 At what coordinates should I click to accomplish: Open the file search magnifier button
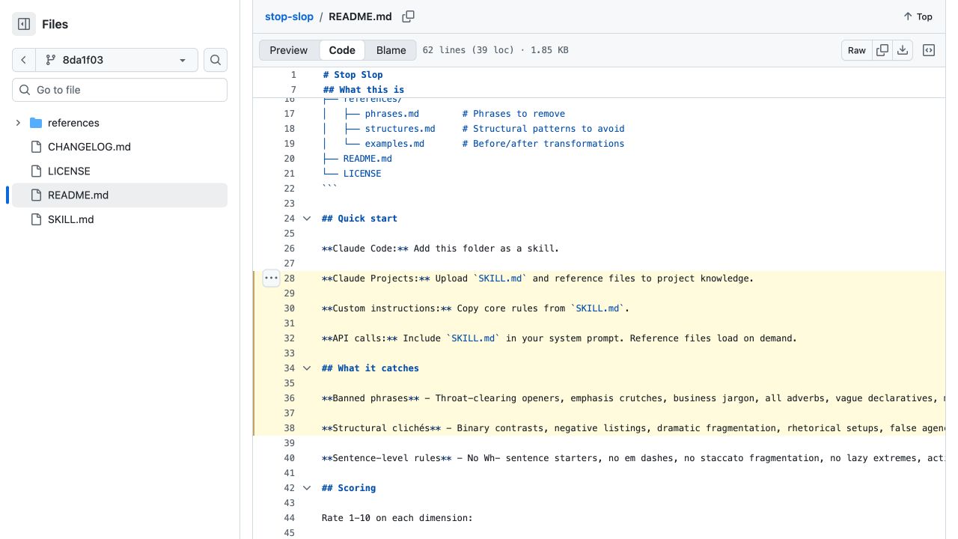coord(216,60)
